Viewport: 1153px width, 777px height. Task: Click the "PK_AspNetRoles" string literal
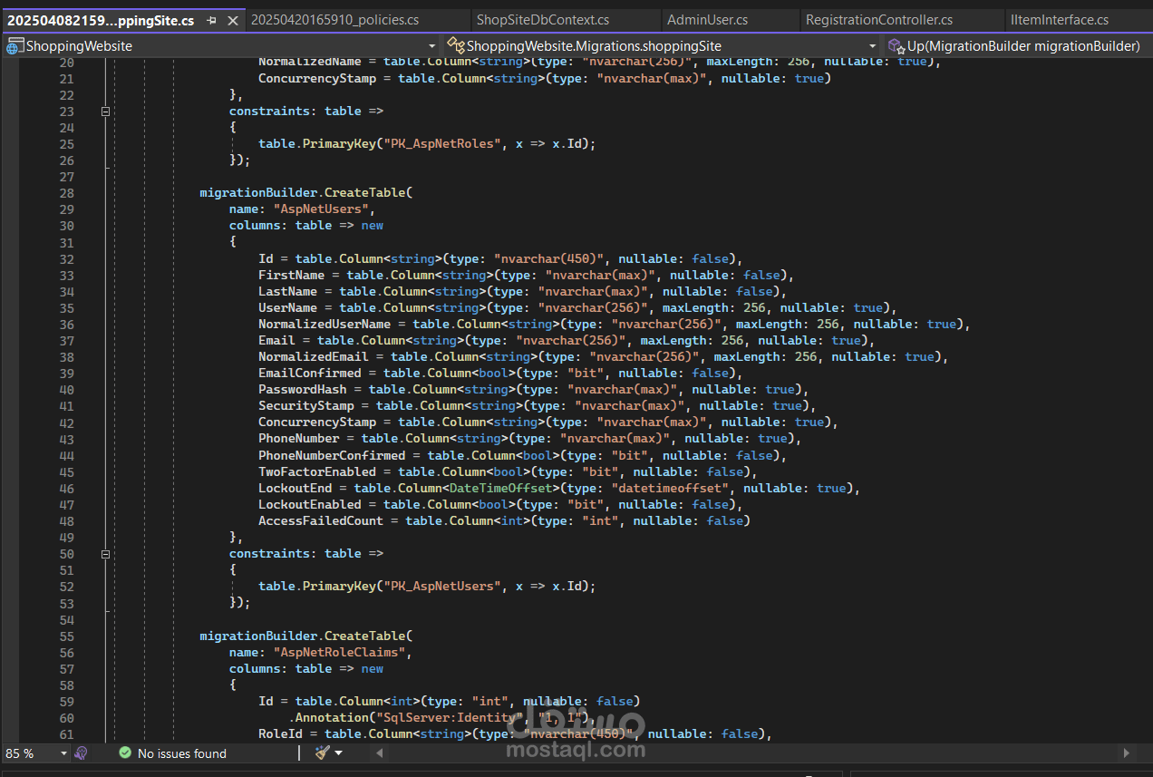443,143
